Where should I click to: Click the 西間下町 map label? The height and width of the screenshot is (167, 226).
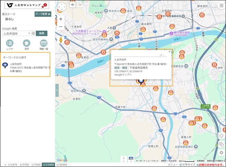tap(120, 107)
